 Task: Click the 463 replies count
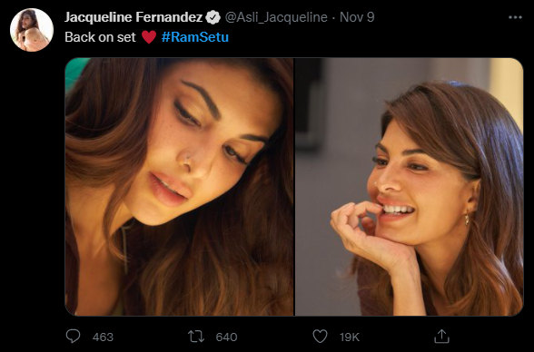click(103, 337)
